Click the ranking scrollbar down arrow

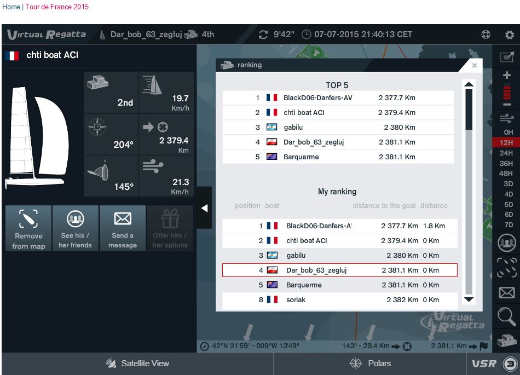click(x=469, y=299)
